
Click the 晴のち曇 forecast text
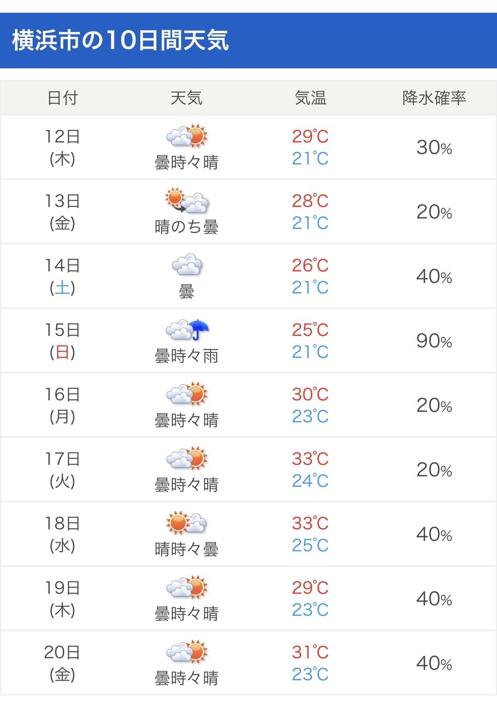pos(186,227)
